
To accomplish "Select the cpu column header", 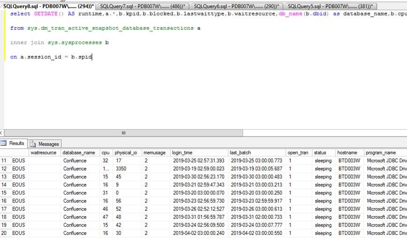I will pos(106,153).
